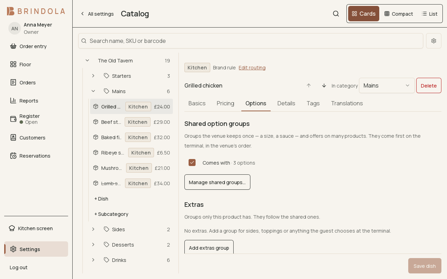Viewport: 447px width, 279px height.
Task: Add a new dish under Mains
Action: click(101, 198)
